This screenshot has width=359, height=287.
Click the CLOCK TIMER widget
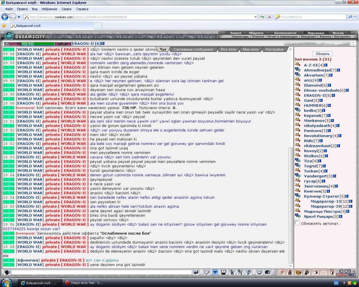[346, 272]
